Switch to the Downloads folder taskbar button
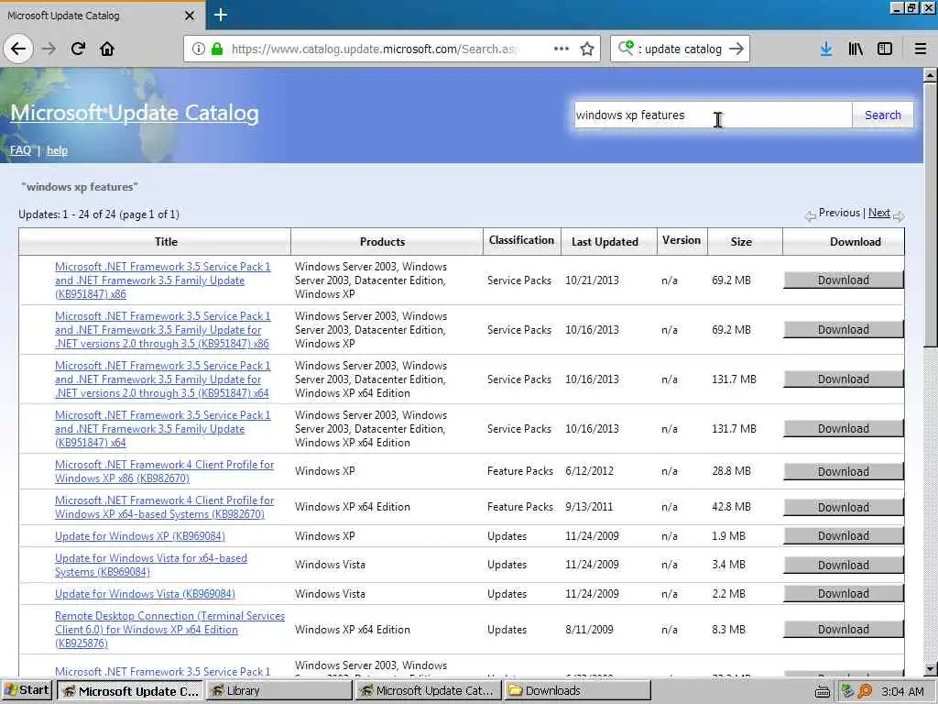 point(577,691)
